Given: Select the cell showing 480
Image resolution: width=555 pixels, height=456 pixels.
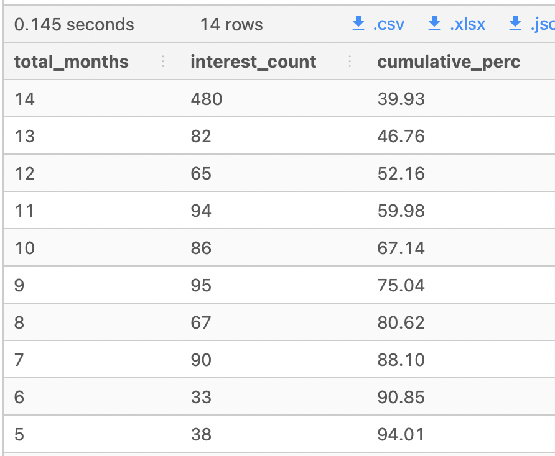Looking at the screenshot, I should [x=207, y=98].
